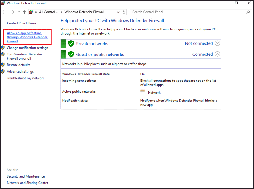Click the active public network name Network
254x189 pixels.
point(154,93)
